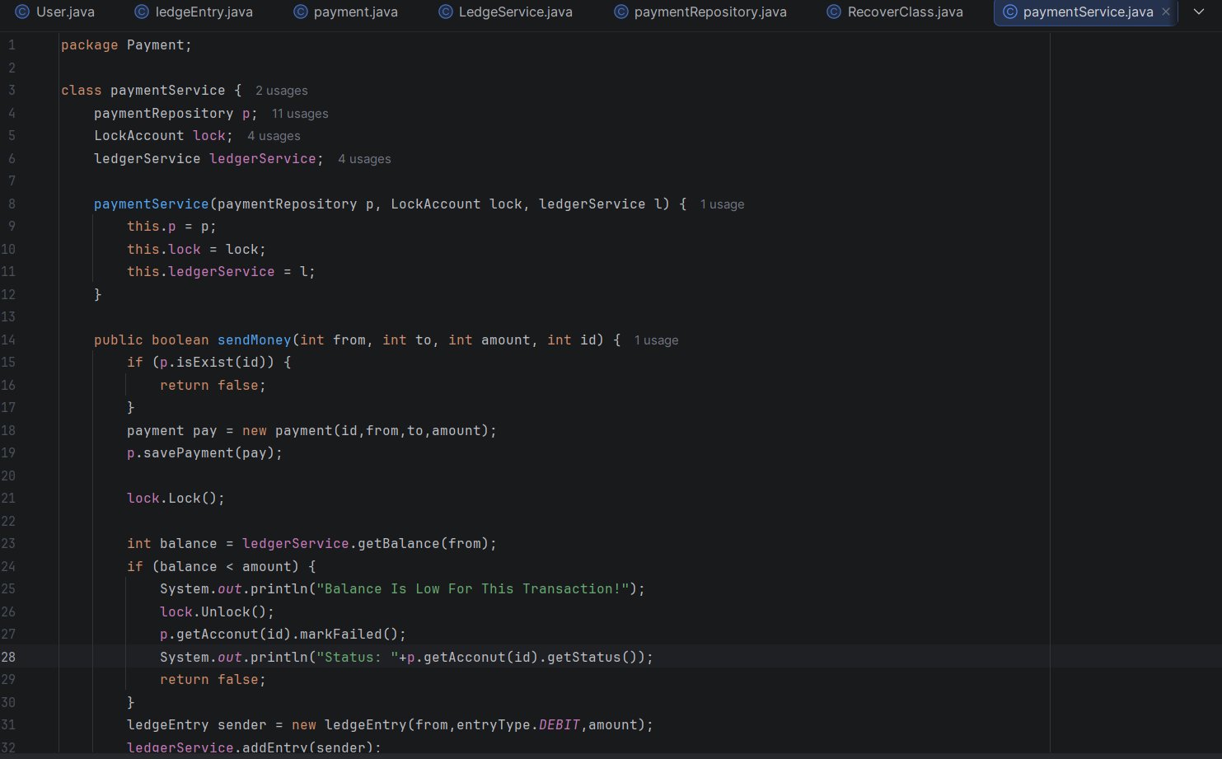This screenshot has width=1222, height=759.
Task: Show the 2 usages of paymentService class
Action: pos(281,91)
